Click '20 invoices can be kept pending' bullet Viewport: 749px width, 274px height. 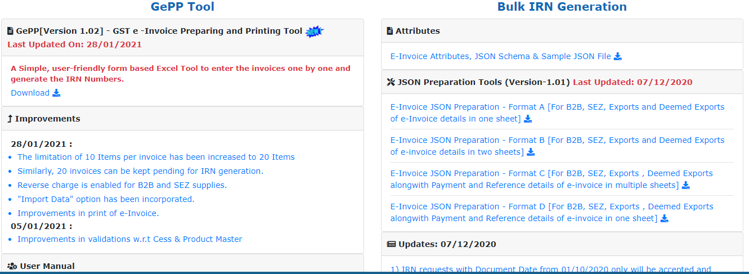tap(140, 171)
